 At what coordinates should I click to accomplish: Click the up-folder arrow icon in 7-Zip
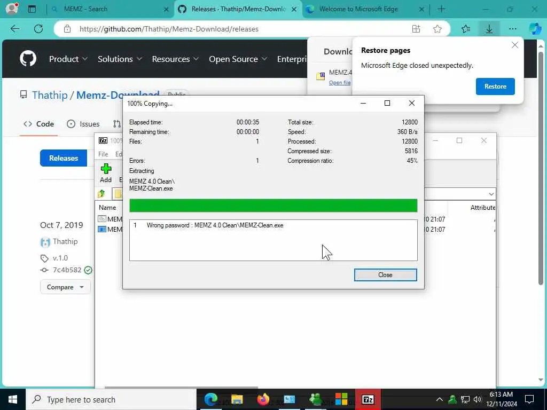(x=101, y=193)
